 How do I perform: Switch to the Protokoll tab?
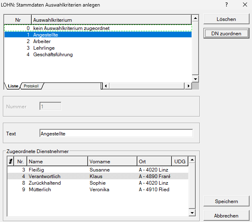31,86
